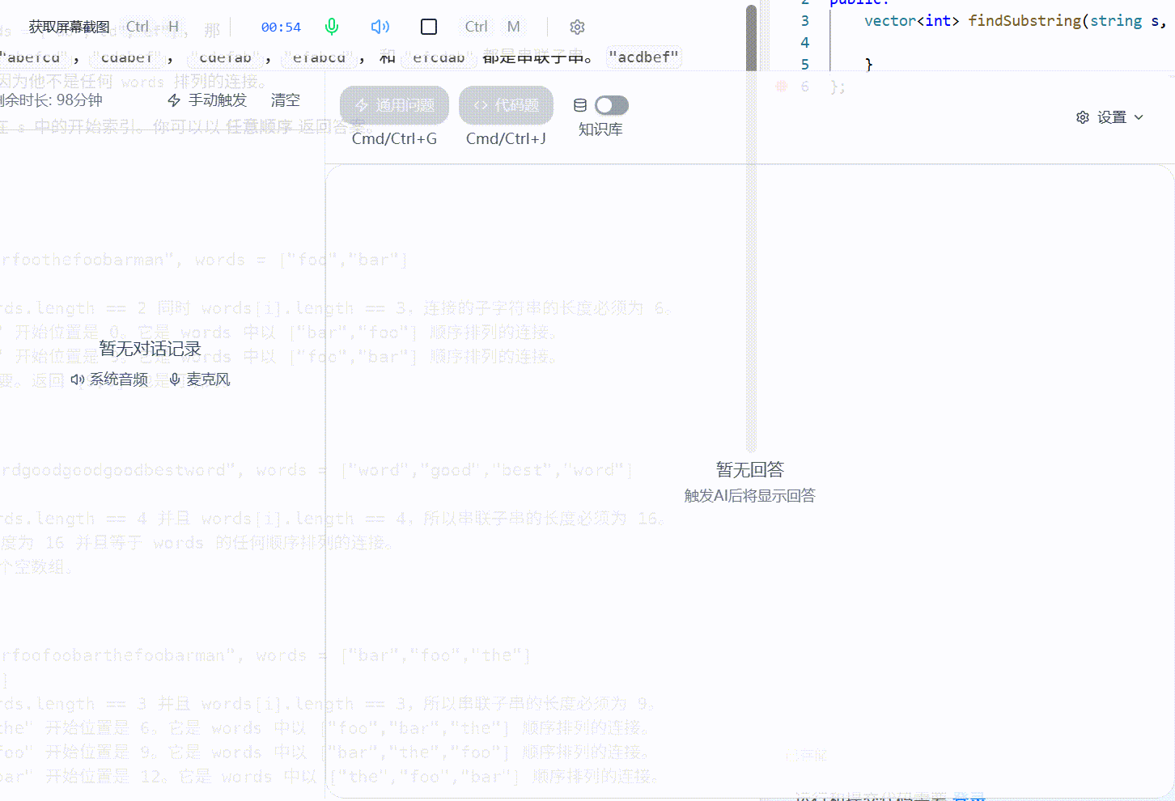Click the vertical scrollbar thumb near the code editor

[752, 36]
